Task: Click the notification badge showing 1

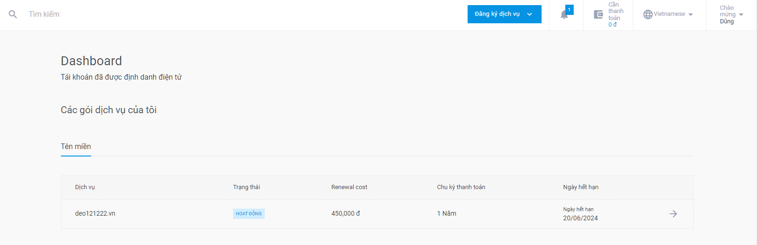Action: tap(569, 10)
